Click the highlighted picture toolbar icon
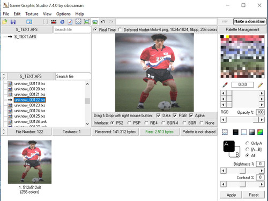 [x=95, y=22]
